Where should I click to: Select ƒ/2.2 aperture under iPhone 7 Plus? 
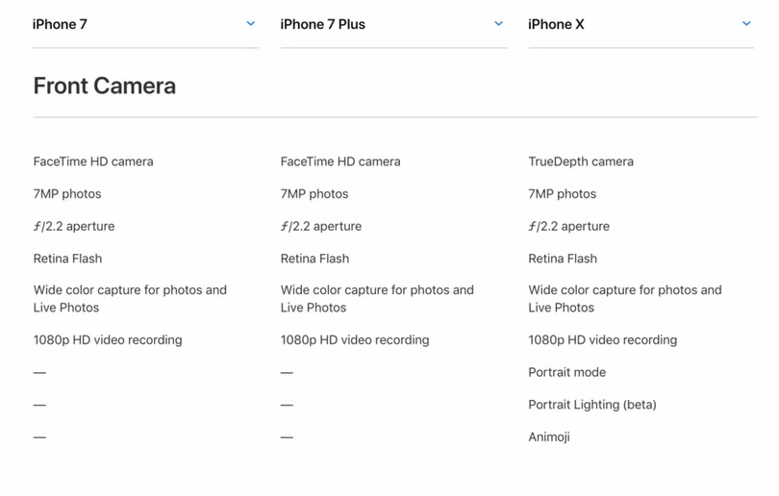click(x=320, y=227)
